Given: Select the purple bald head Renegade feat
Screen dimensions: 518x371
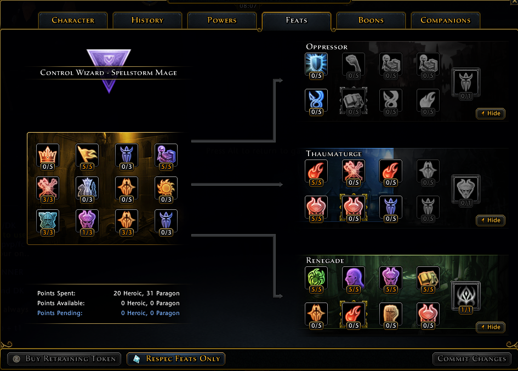Looking at the screenshot, I should coord(354,278).
